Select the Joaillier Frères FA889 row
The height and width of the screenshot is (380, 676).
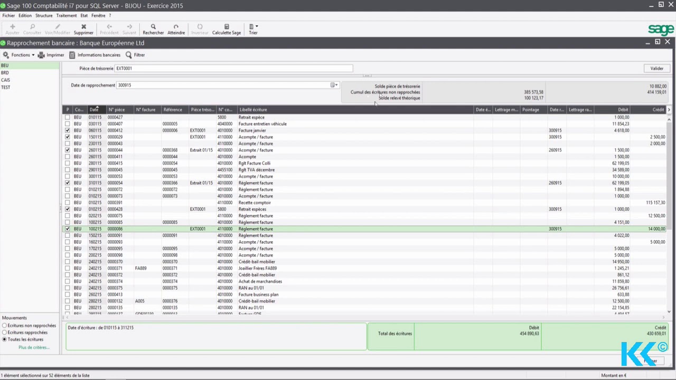[364, 268]
